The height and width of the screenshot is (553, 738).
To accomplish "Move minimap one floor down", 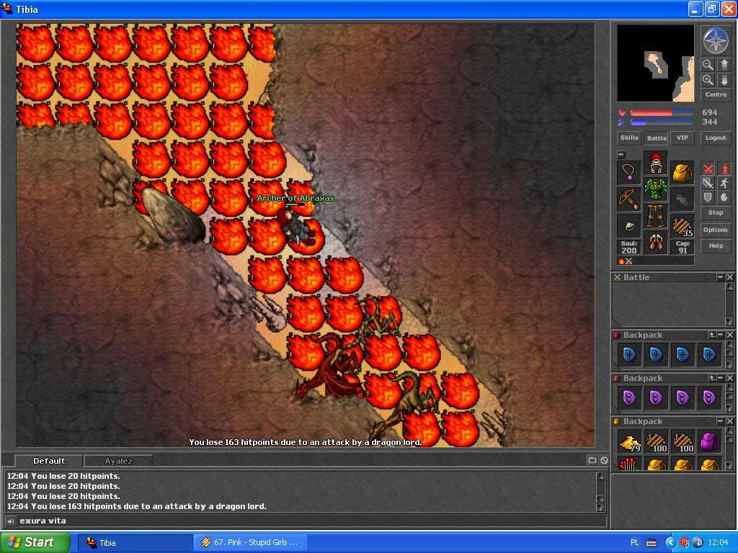I will (x=724, y=80).
